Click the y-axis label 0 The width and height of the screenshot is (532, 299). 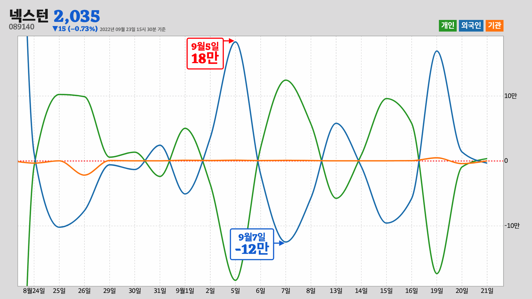pyautogui.click(x=506, y=161)
